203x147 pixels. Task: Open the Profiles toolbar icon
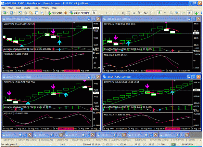(x=12, y=13)
